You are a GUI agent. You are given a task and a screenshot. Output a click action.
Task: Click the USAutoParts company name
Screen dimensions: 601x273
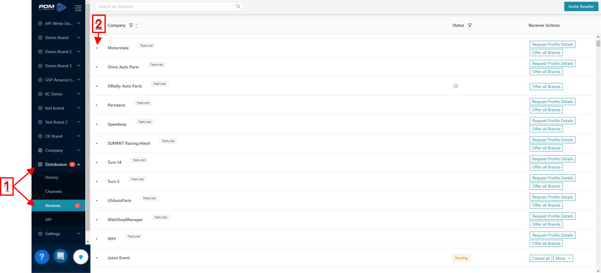tap(119, 200)
